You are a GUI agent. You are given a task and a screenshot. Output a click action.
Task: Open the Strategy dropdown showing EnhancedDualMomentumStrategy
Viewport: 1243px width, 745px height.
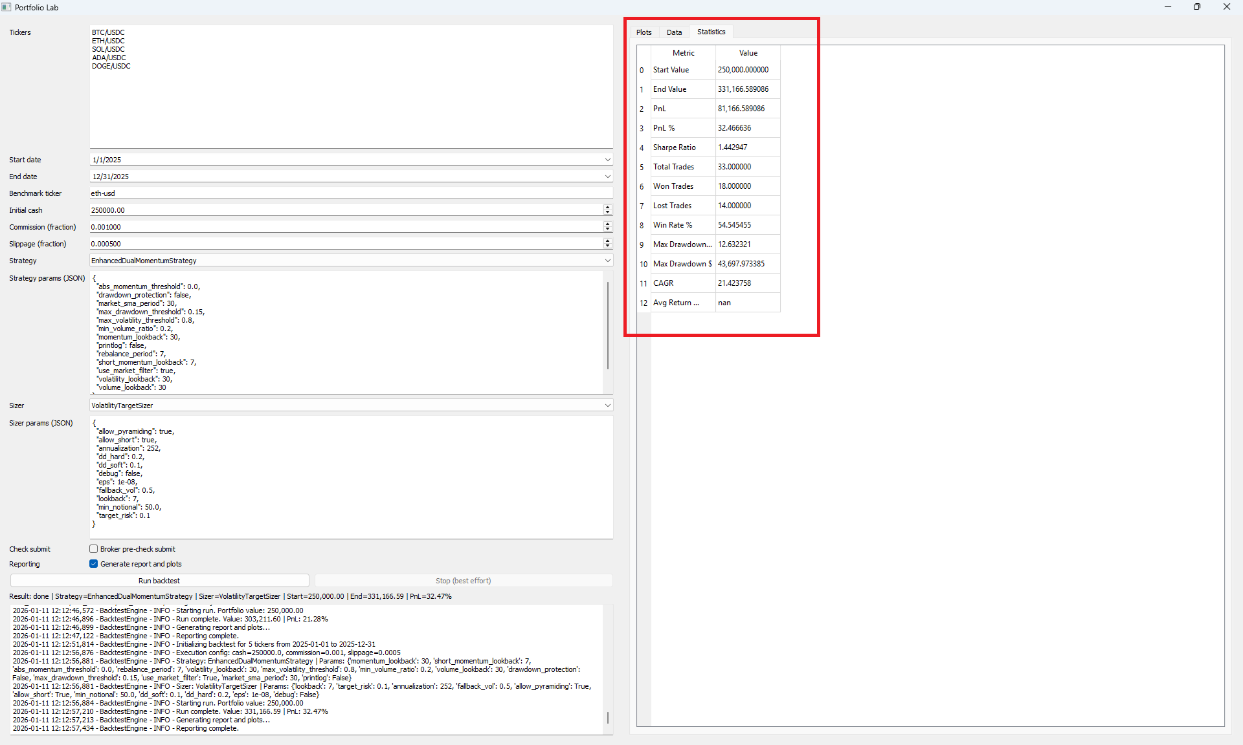click(x=607, y=260)
